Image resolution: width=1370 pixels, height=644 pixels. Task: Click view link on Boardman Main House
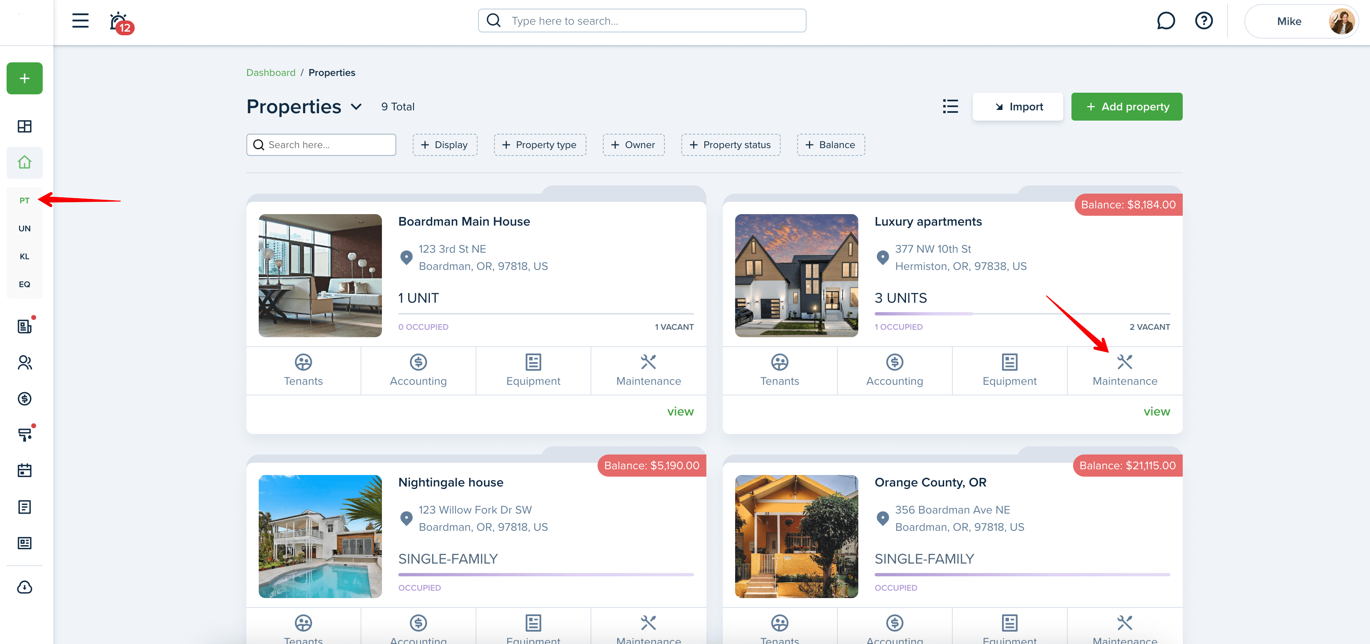coord(680,411)
